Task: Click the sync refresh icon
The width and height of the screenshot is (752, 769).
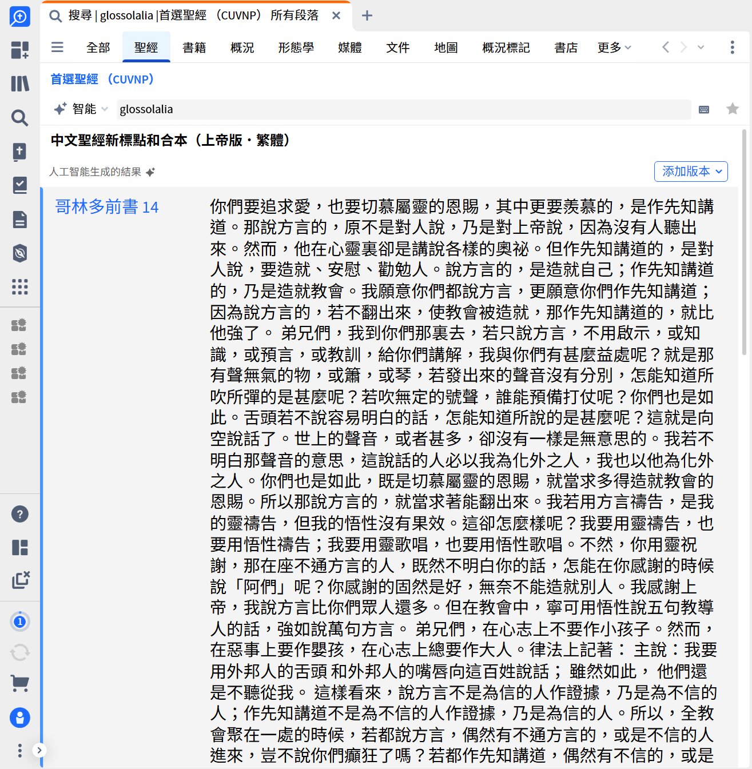Action: click(x=19, y=652)
